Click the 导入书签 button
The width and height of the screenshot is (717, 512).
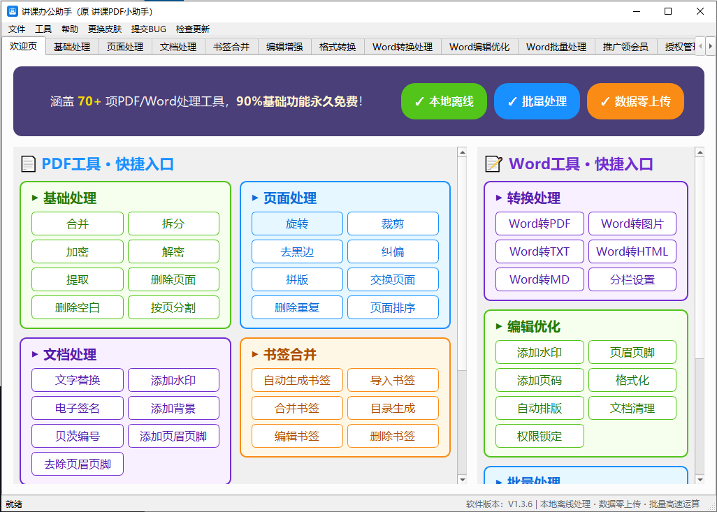pyautogui.click(x=393, y=380)
